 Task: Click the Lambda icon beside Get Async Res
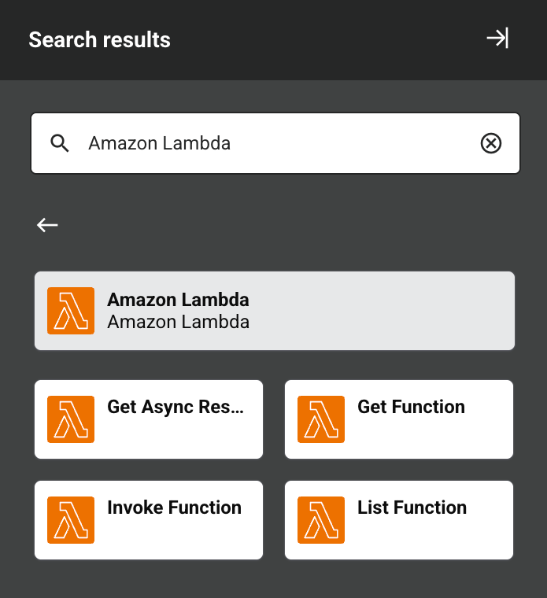71,419
